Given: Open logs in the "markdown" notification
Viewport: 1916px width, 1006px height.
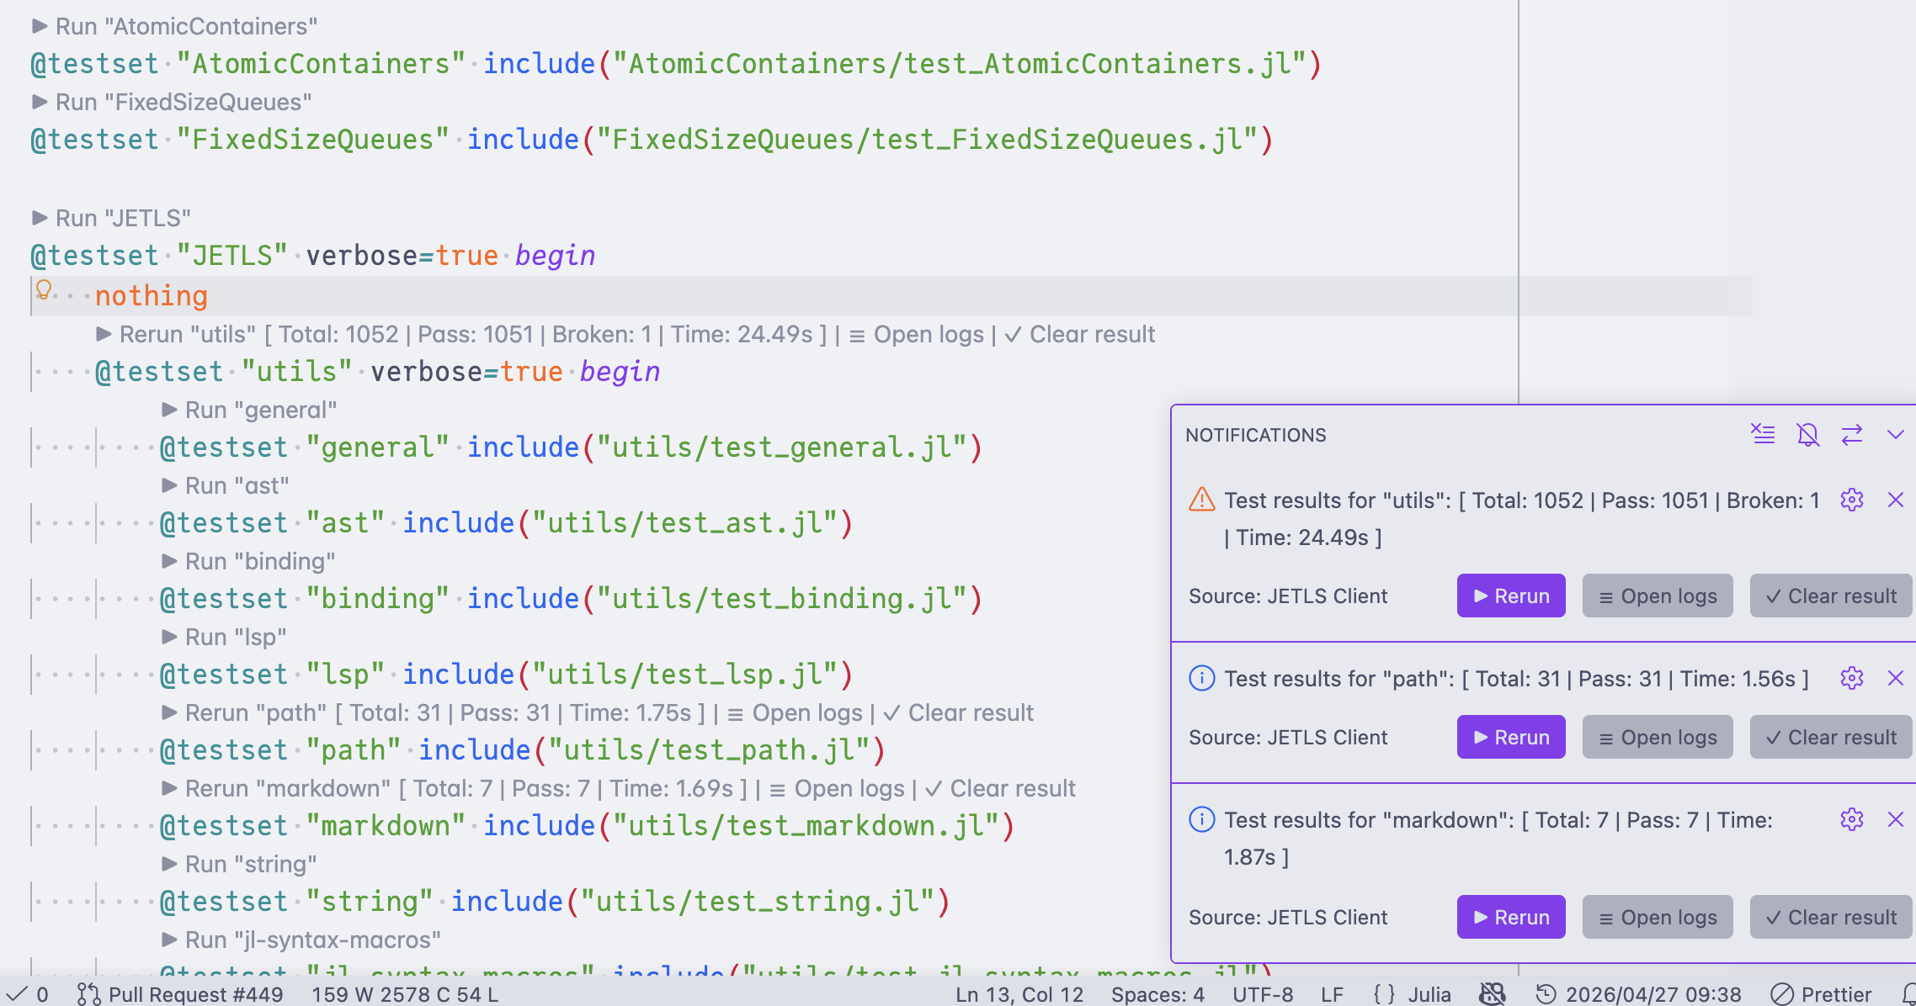Looking at the screenshot, I should (1658, 917).
